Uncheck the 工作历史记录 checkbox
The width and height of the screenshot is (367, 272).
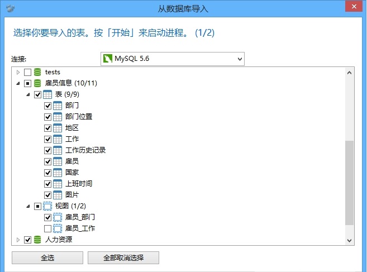[47, 150]
